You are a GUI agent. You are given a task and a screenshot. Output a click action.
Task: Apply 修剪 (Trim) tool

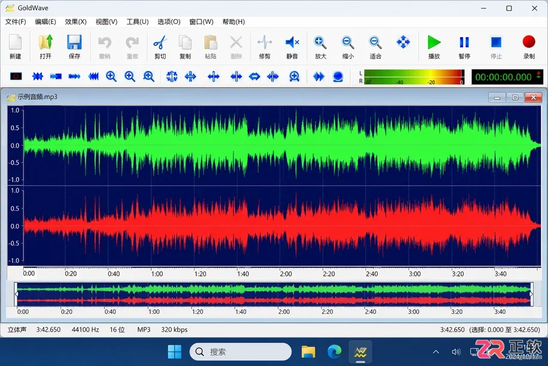coord(264,47)
